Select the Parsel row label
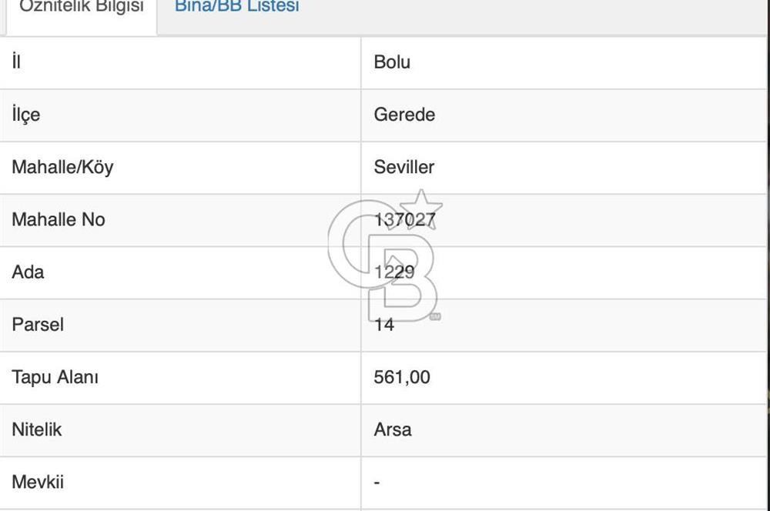The width and height of the screenshot is (770, 511). point(37,325)
